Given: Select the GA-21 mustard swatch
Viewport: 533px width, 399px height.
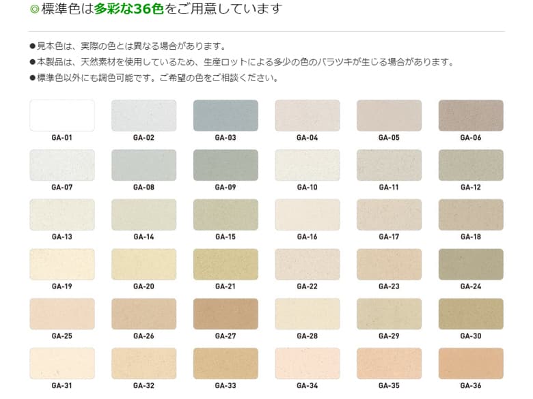Looking at the screenshot, I should [x=225, y=264].
